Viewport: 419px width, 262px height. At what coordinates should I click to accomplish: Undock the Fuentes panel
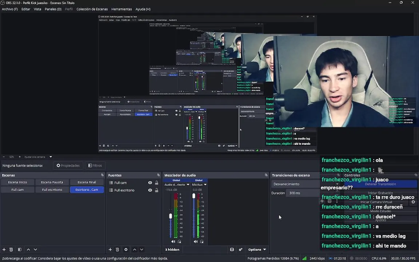point(158,175)
